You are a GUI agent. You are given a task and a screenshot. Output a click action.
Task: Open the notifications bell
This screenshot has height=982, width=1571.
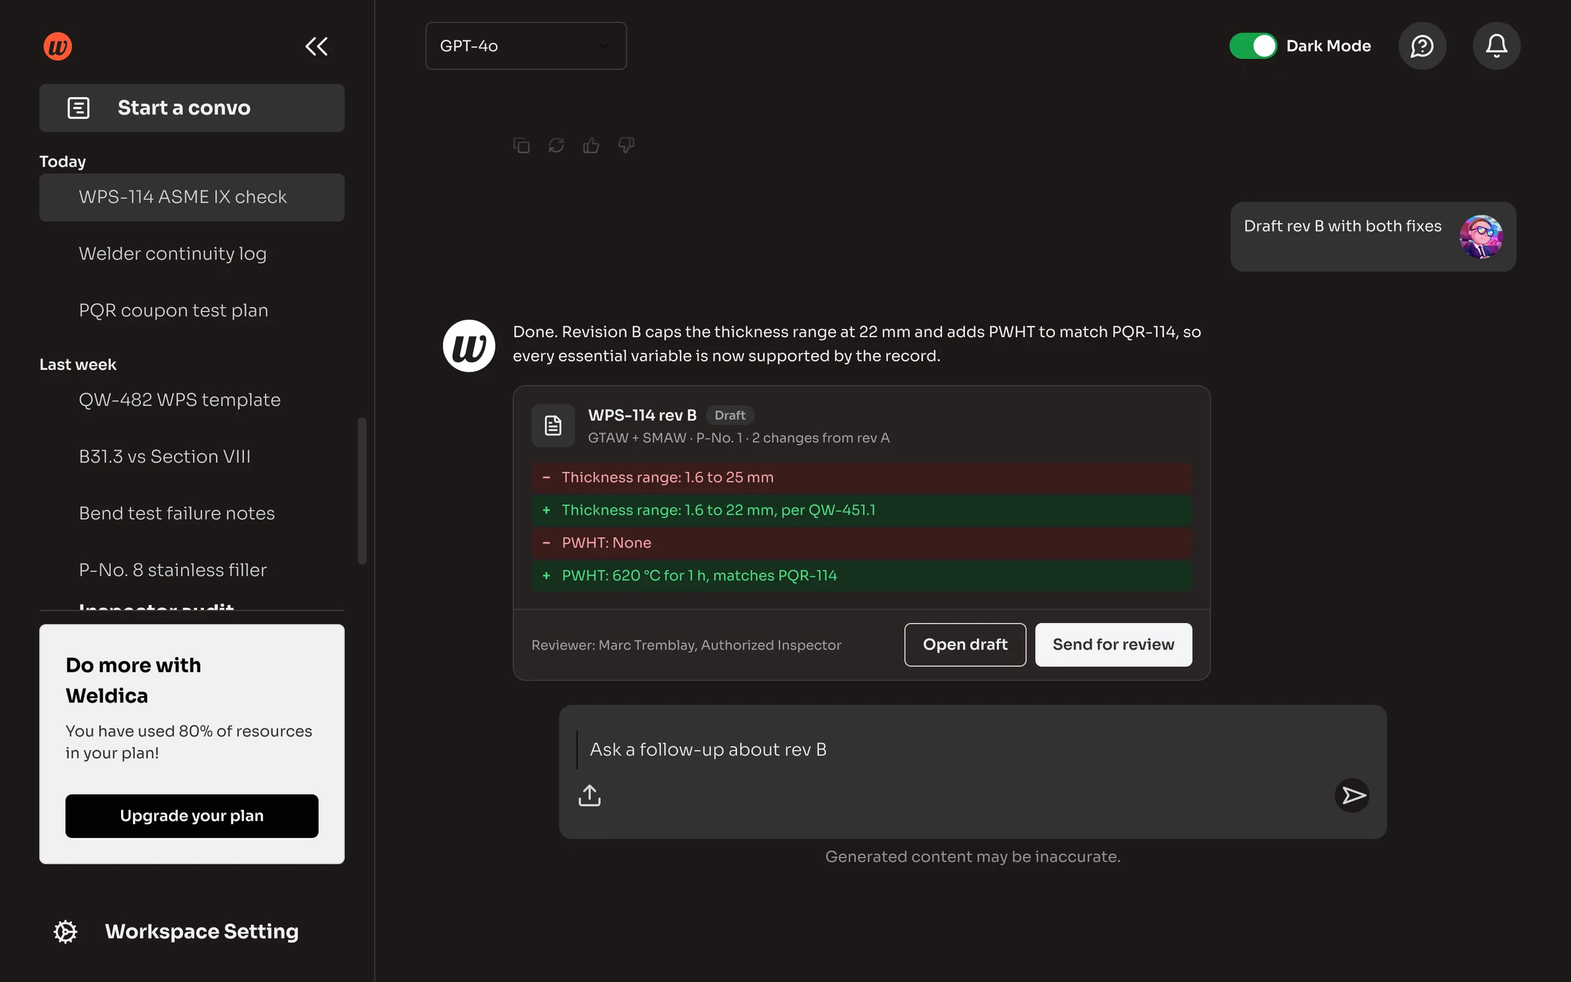[x=1496, y=46]
